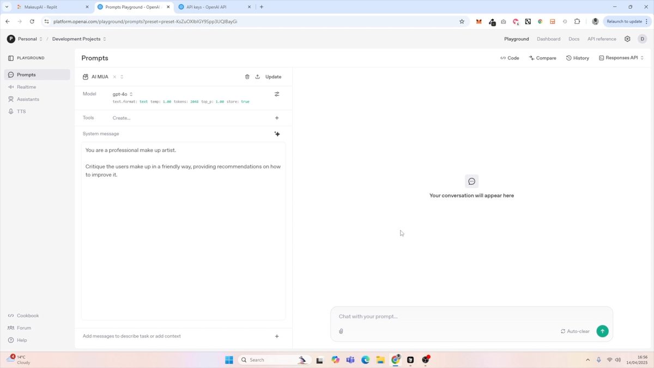Toggle the sidebar panel icon beside PLAYGROUND
The height and width of the screenshot is (368, 654).
click(10, 58)
